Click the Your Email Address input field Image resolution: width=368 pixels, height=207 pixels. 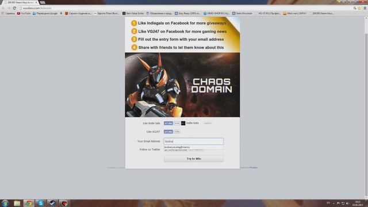(x=194, y=141)
